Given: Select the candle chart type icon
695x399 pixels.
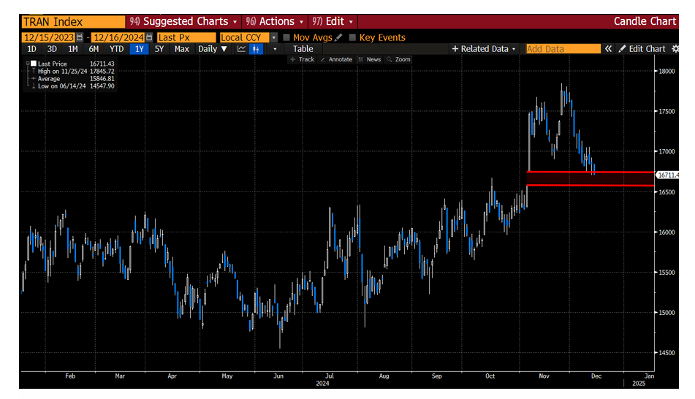Looking at the screenshot, I should pos(256,49).
